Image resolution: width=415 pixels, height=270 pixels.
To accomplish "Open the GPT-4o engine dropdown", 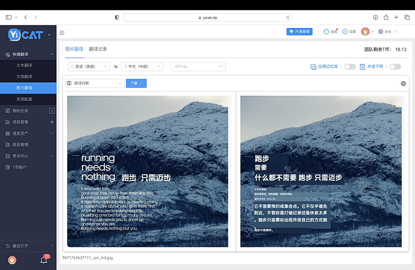I will [198, 66].
